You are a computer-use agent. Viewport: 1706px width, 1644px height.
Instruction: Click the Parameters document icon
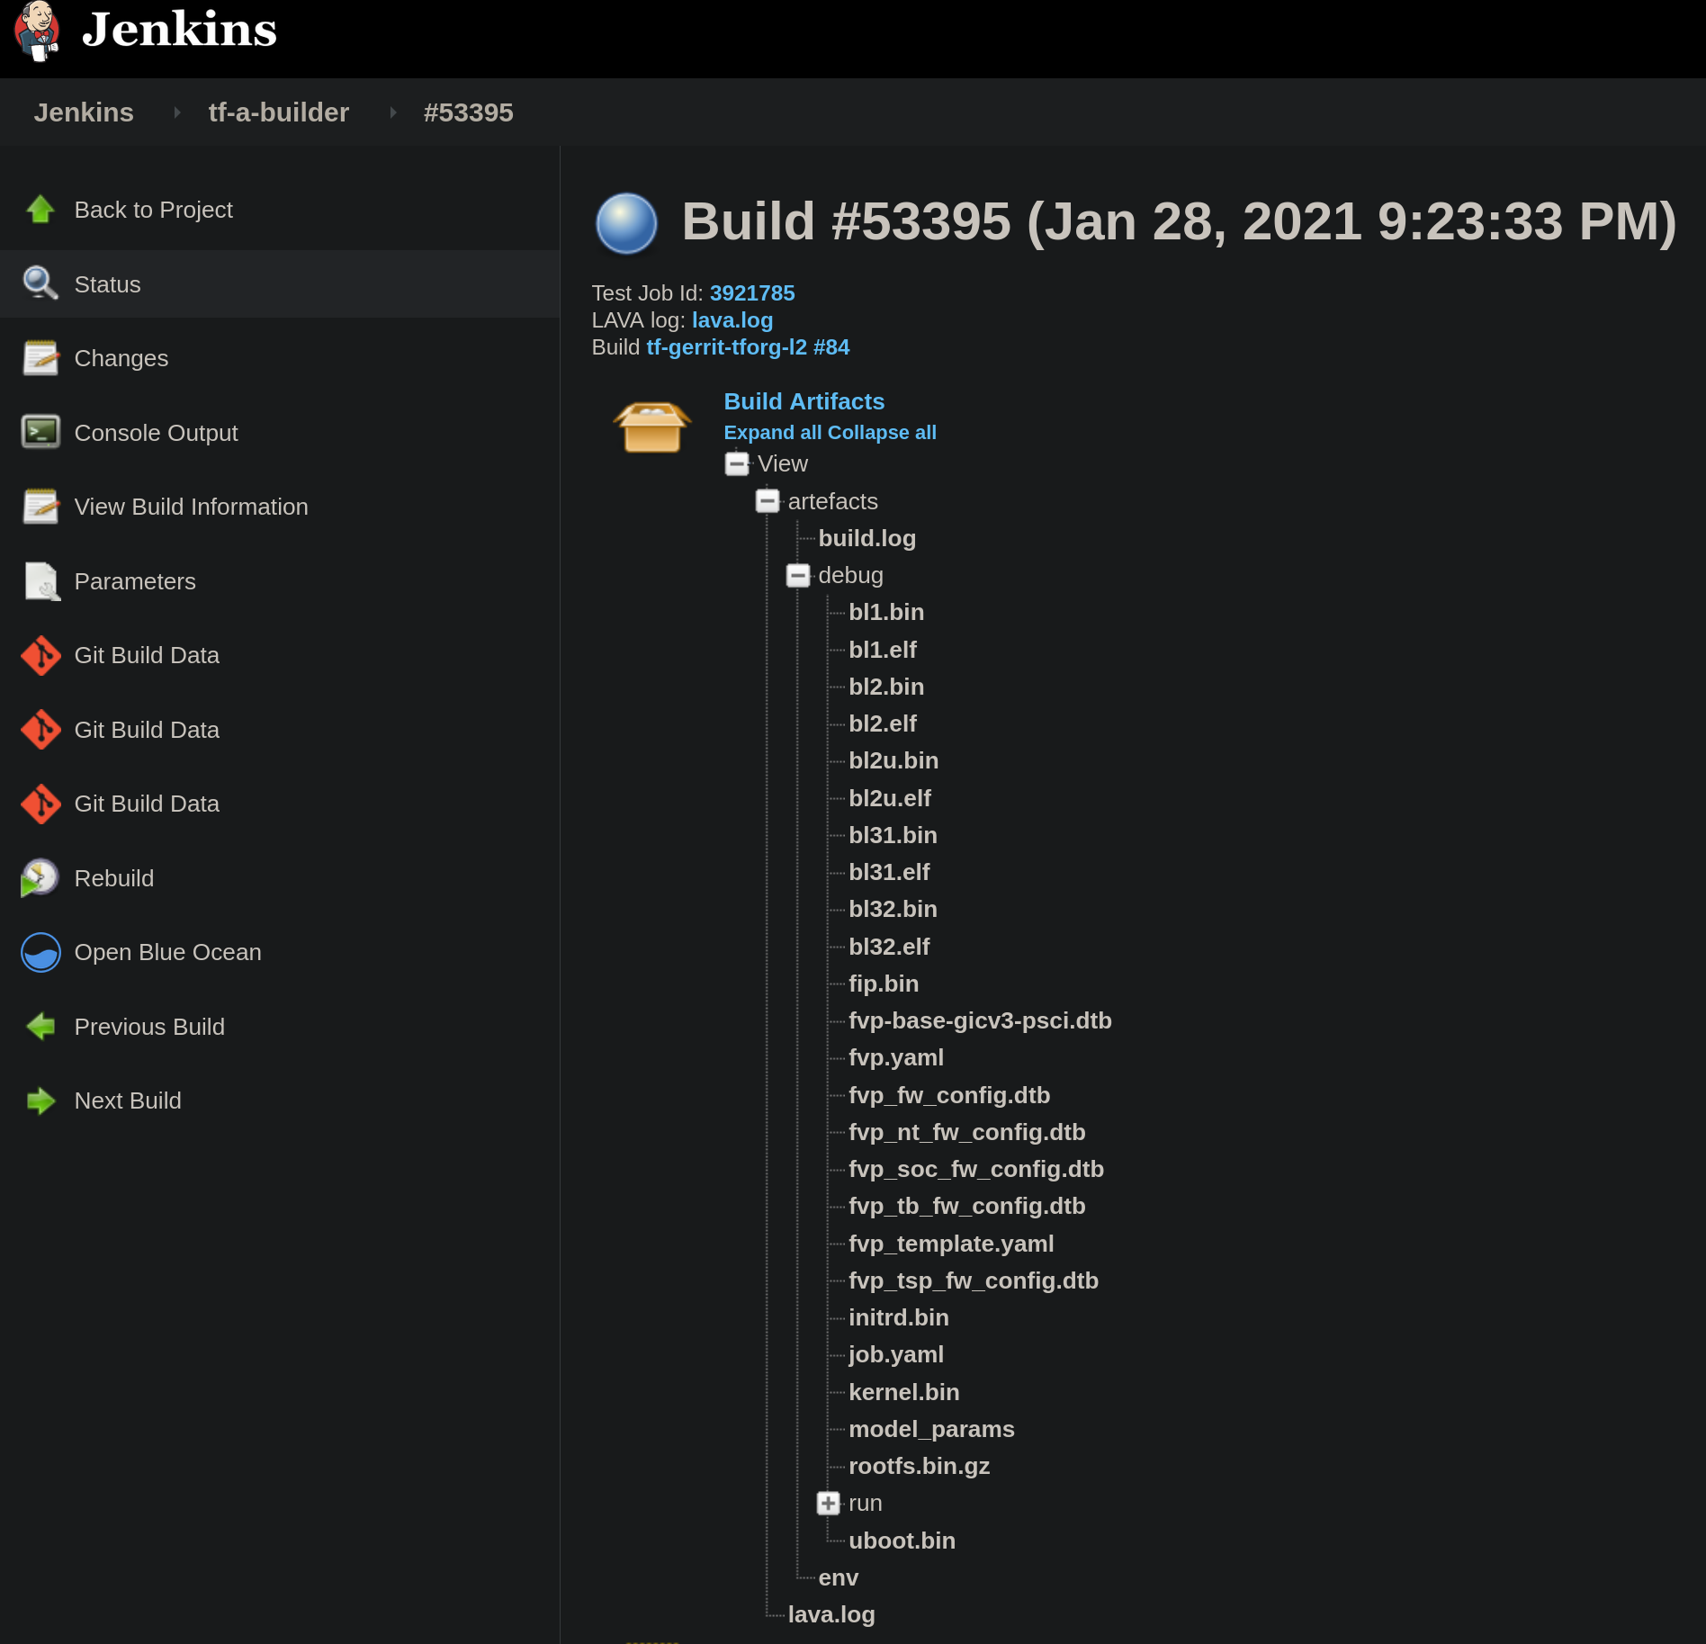[40, 581]
